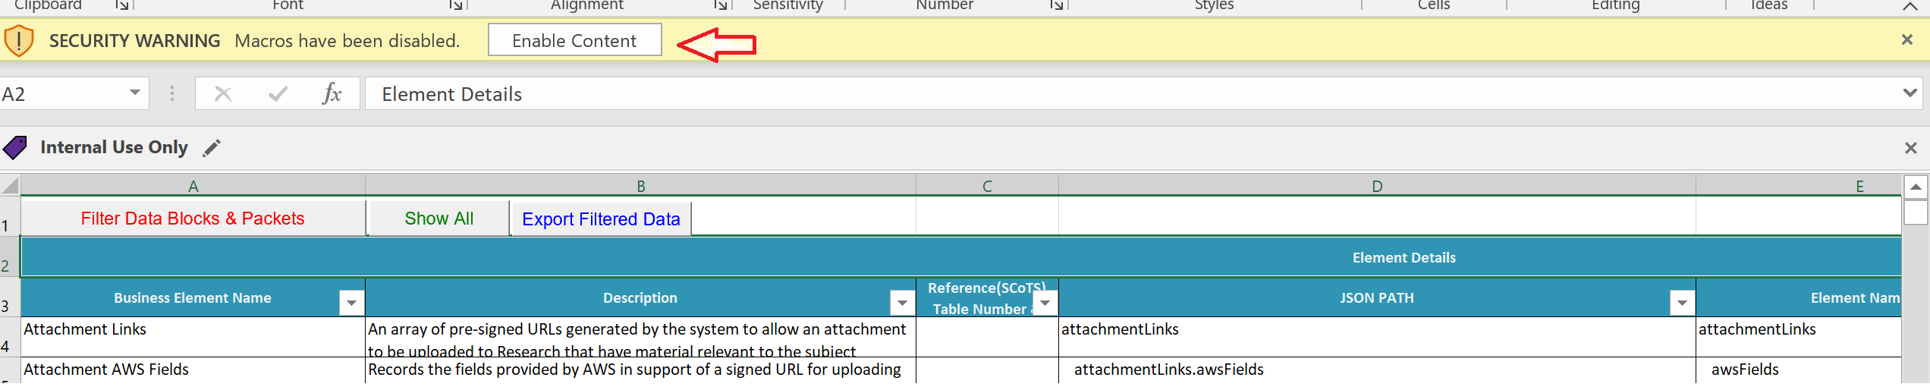Image resolution: width=1930 pixels, height=390 pixels.
Task: Click the Attachment AWS Fields cell
Action: (193, 370)
